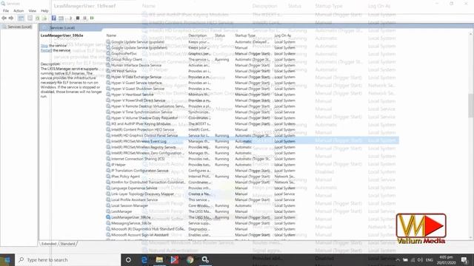The width and height of the screenshot is (474, 266).
Task: Click the Refresh icon in the toolbar
Action: [x=38, y=18]
